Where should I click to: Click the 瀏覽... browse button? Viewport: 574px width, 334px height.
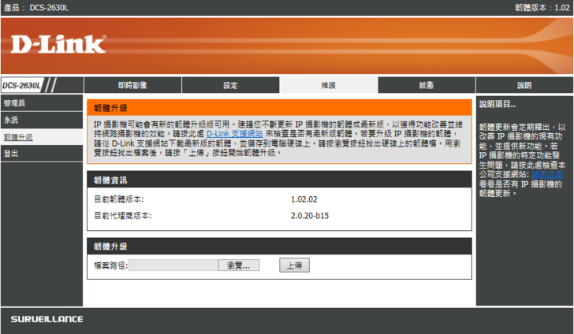pos(239,265)
